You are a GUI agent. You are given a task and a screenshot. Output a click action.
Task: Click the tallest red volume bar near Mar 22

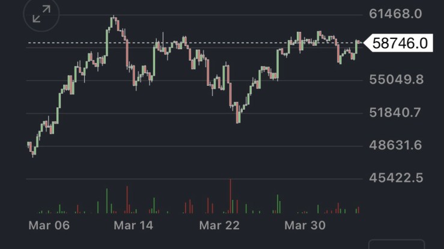tap(230, 196)
